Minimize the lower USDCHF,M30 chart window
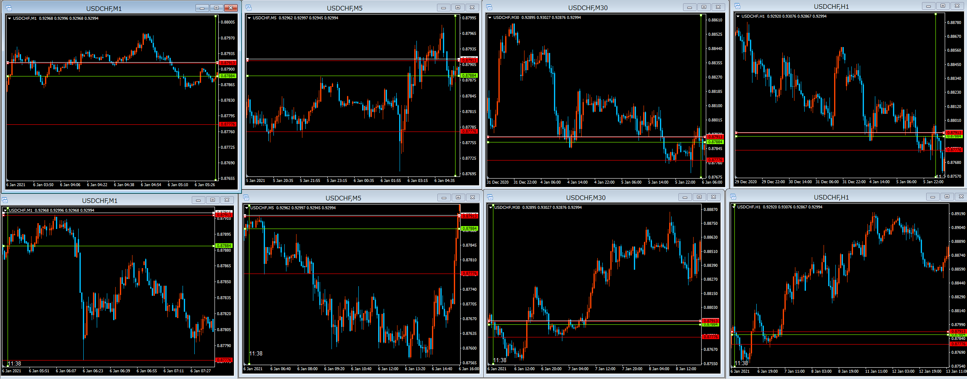This screenshot has height=379, width=967. point(685,197)
